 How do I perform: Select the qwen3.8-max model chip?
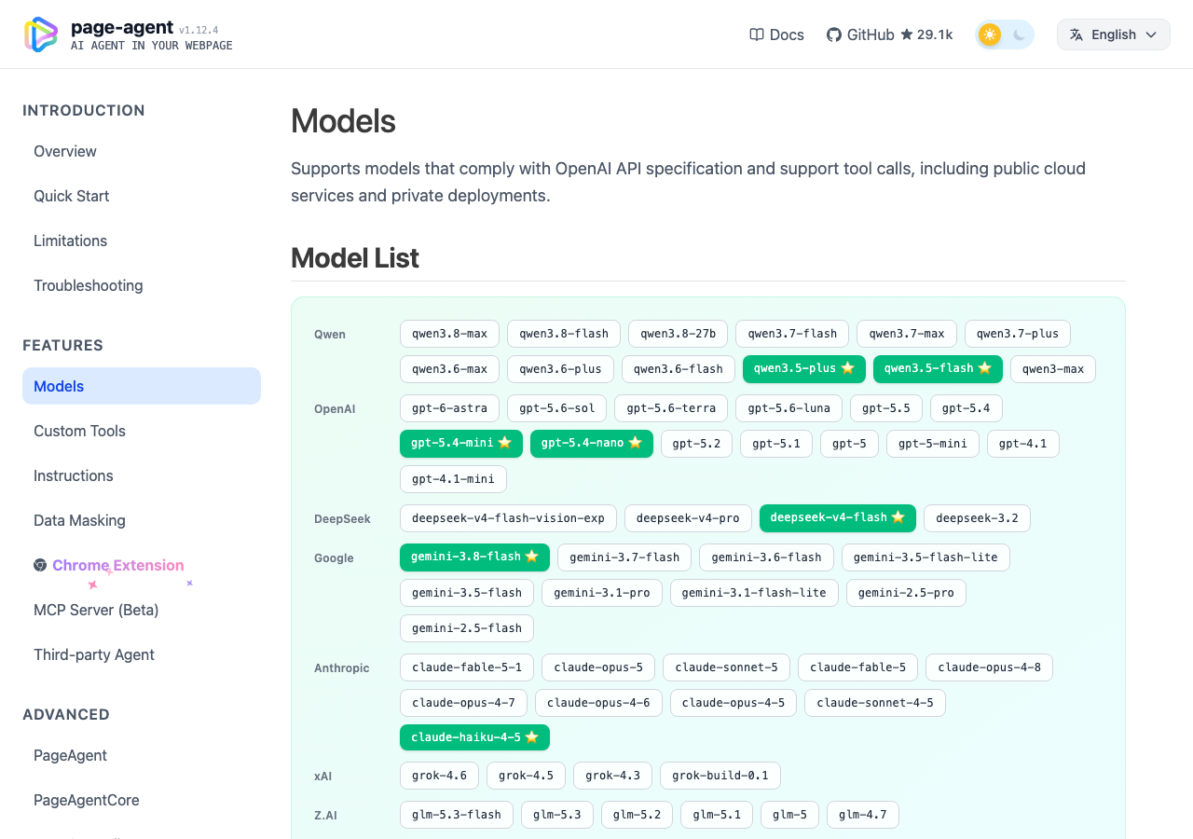[x=449, y=334]
